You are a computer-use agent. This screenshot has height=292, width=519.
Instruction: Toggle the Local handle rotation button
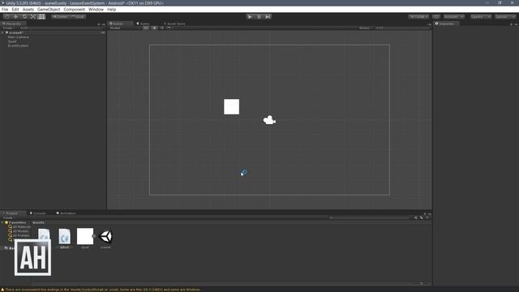coord(78,16)
